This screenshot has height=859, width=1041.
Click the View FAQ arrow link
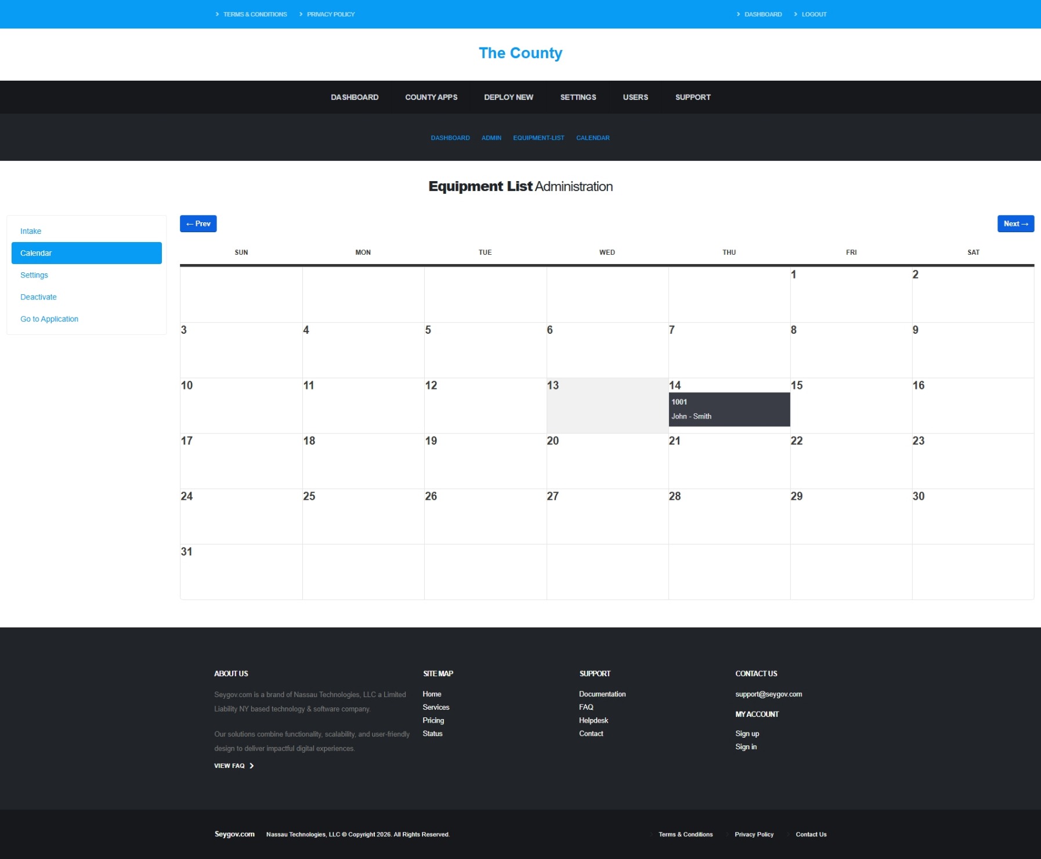(234, 766)
